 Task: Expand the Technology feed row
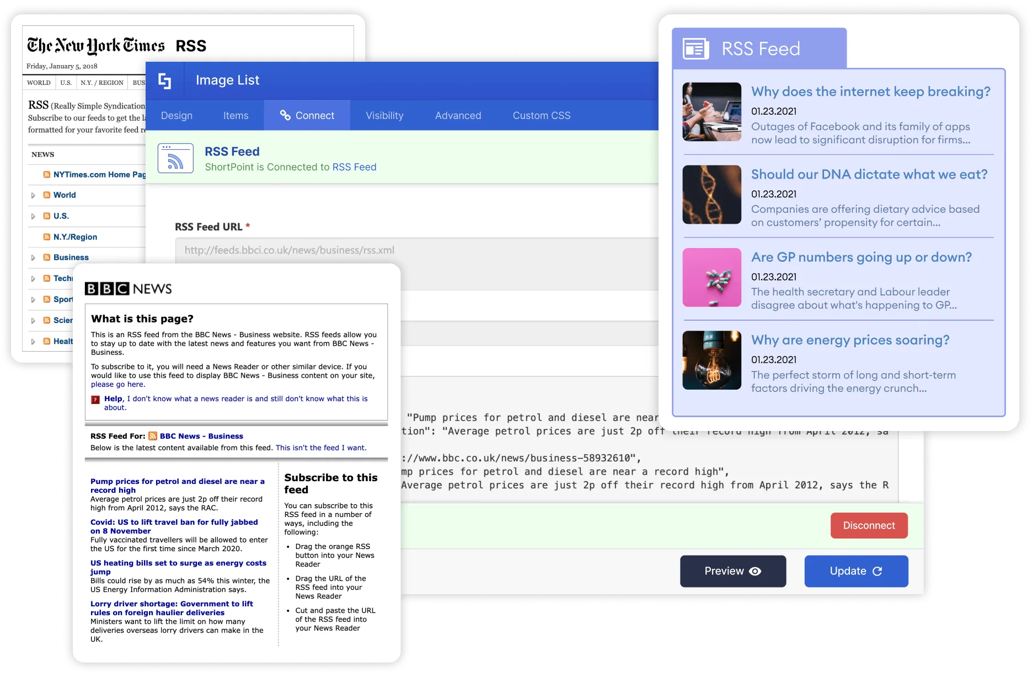tap(33, 278)
